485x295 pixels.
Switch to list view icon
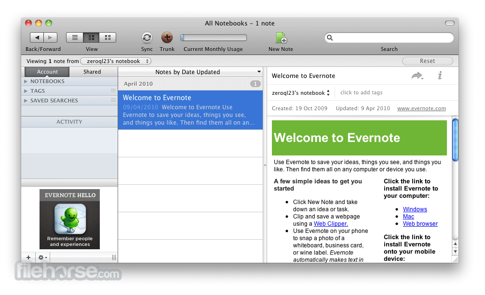[x=75, y=38]
